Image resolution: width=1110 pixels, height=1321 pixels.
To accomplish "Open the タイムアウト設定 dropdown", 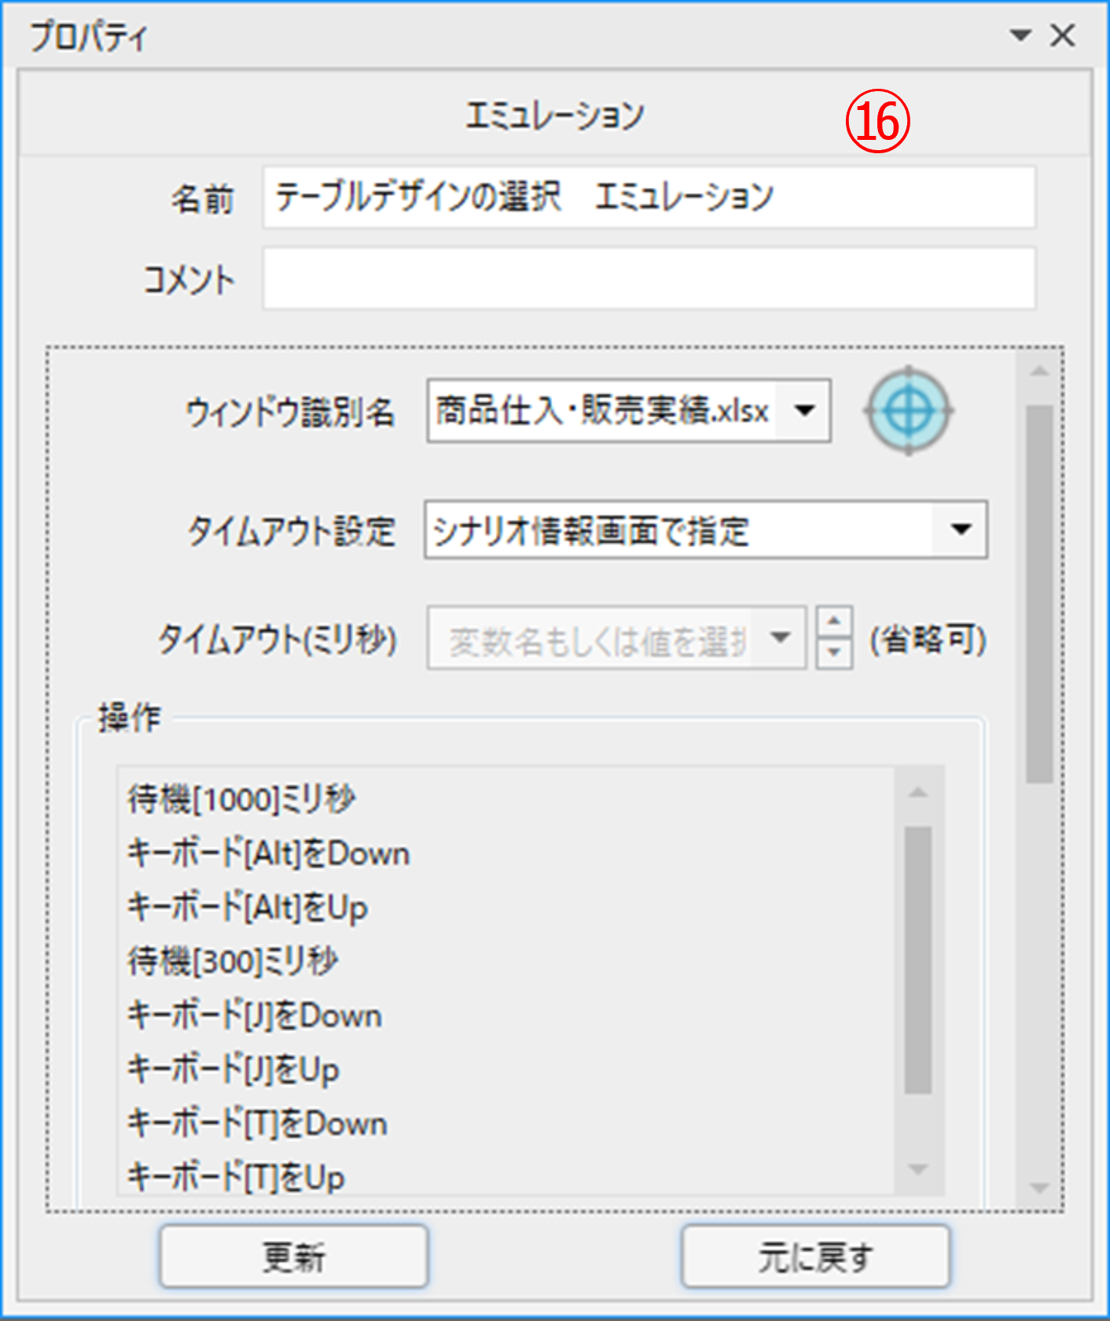I will (x=961, y=530).
